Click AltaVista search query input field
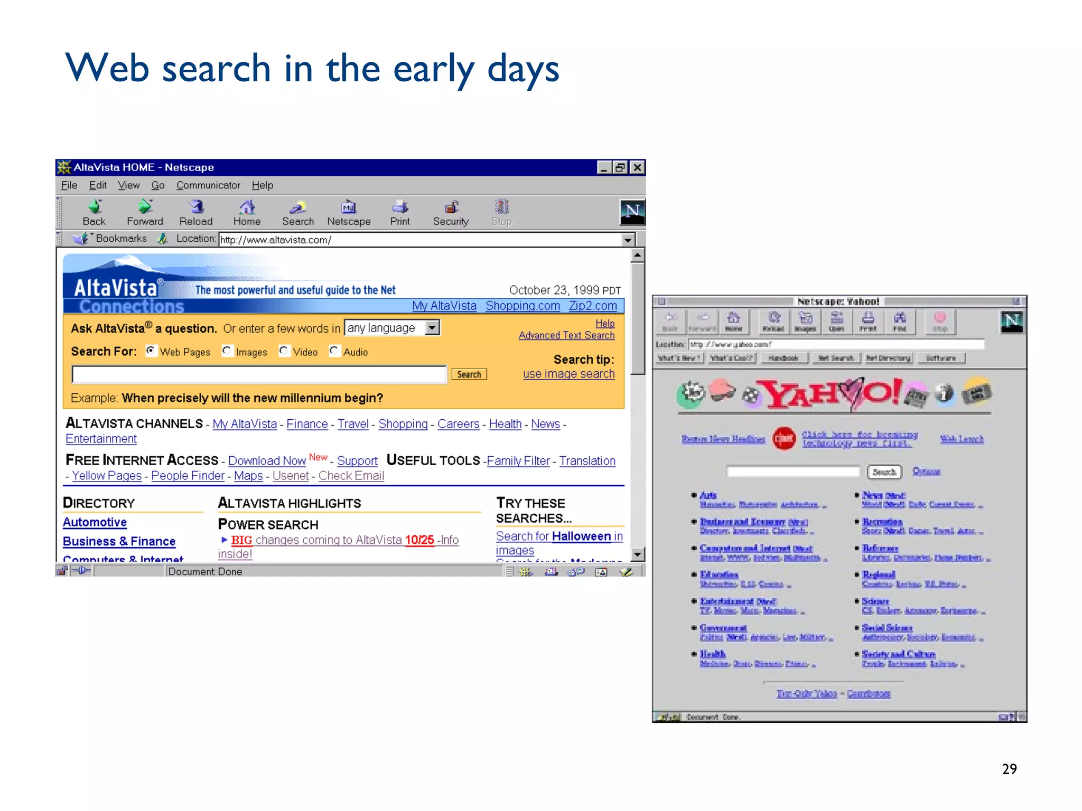The width and height of the screenshot is (1082, 811). point(259,374)
